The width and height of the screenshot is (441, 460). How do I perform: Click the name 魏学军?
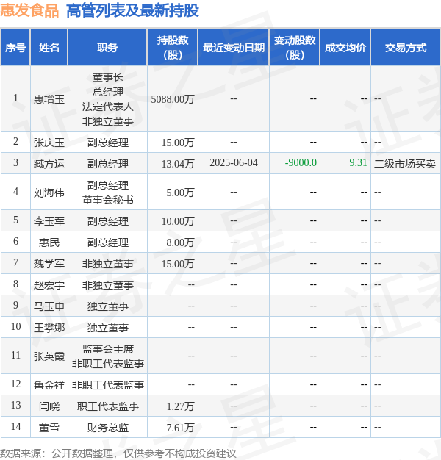click(49, 264)
